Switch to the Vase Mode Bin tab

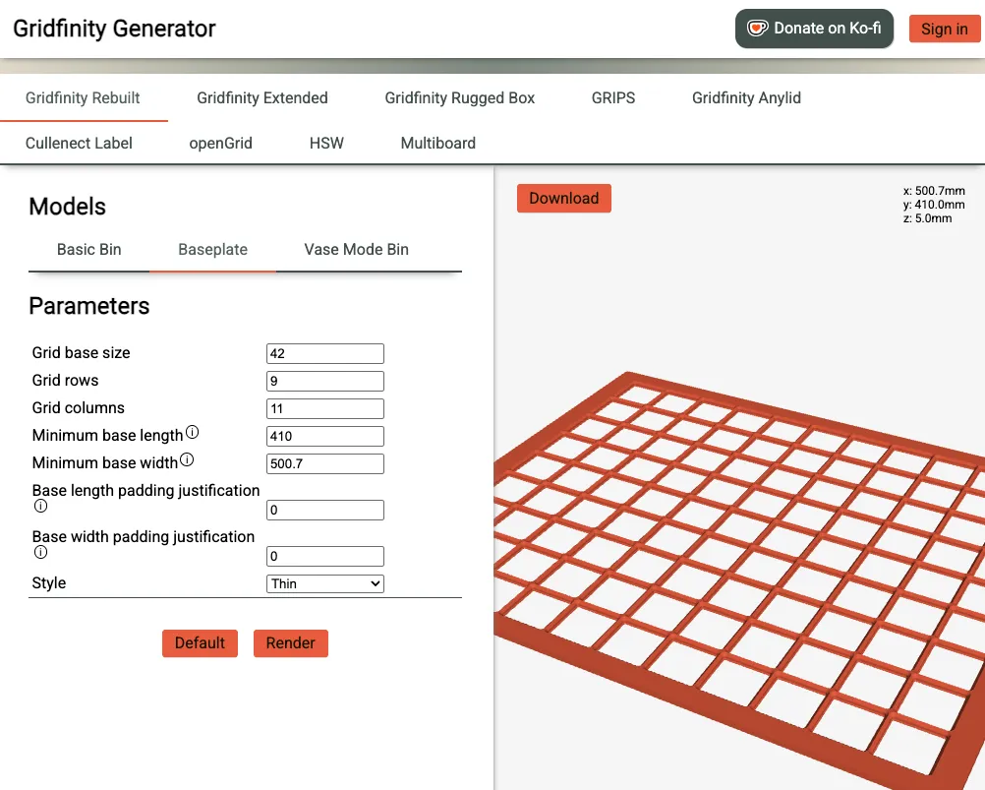click(x=356, y=249)
